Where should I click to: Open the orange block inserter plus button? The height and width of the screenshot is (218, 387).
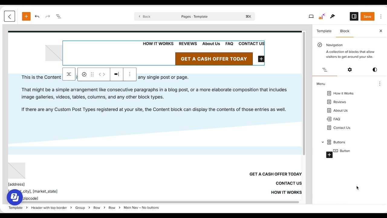point(26,16)
